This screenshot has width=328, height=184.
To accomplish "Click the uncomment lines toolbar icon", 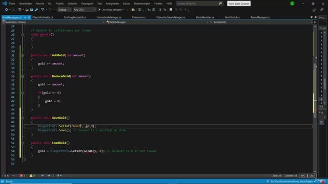I will point(165,10).
